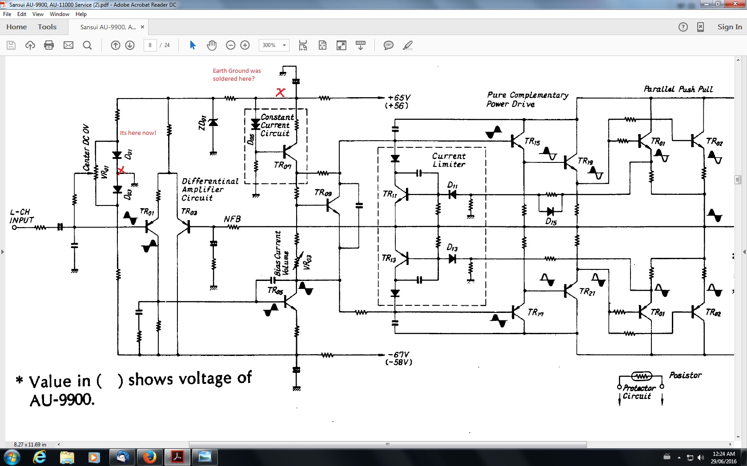The height and width of the screenshot is (466, 747).
Task: Expand the right tools pane arrow
Action: click(x=744, y=252)
